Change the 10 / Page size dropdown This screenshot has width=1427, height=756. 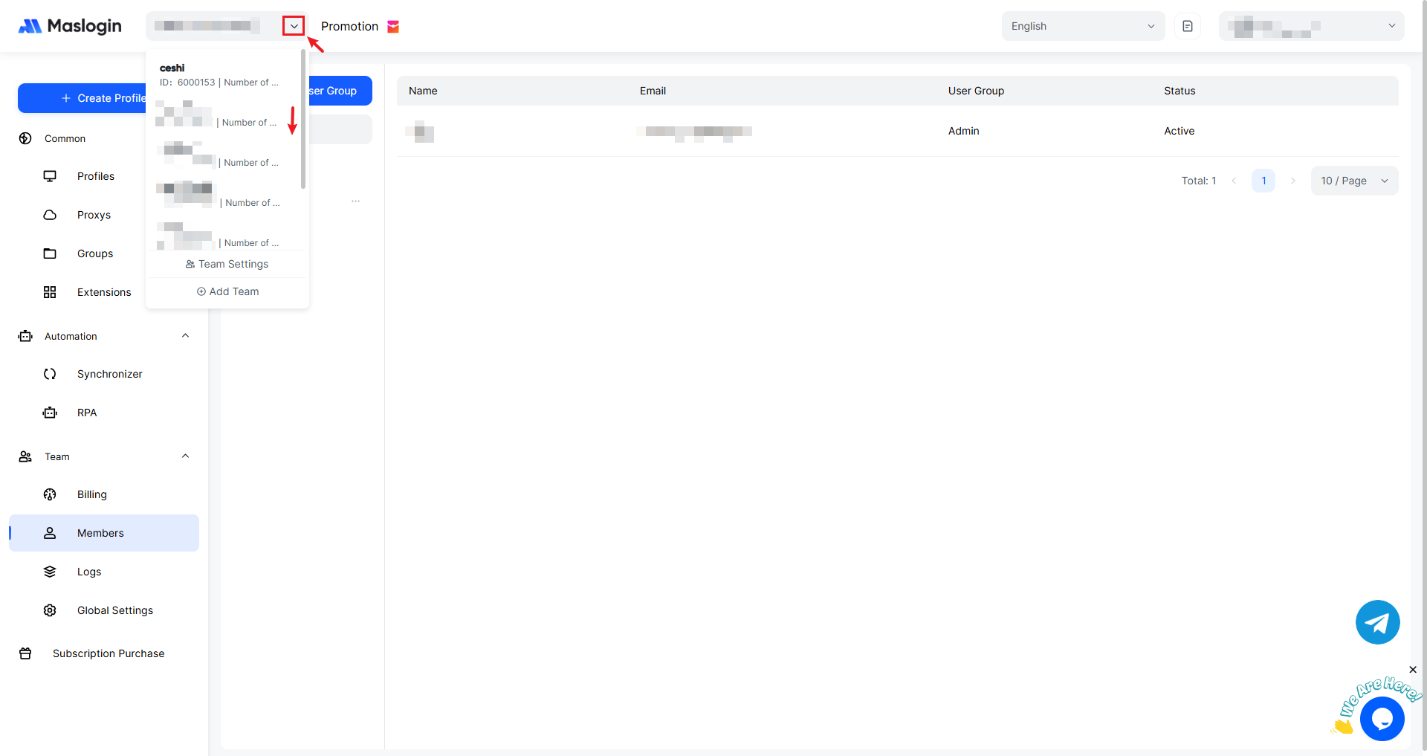[x=1353, y=181]
